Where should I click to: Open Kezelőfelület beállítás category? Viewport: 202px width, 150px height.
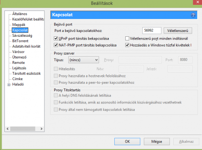tap(28, 19)
